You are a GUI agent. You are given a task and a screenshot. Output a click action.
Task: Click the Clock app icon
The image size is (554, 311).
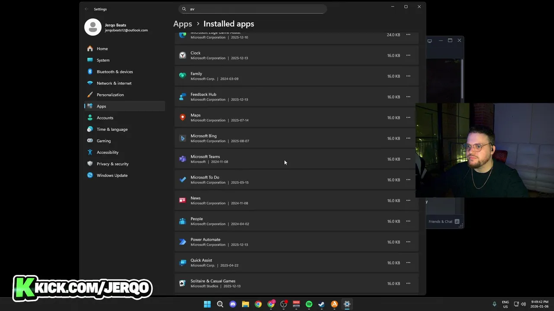[183, 55]
